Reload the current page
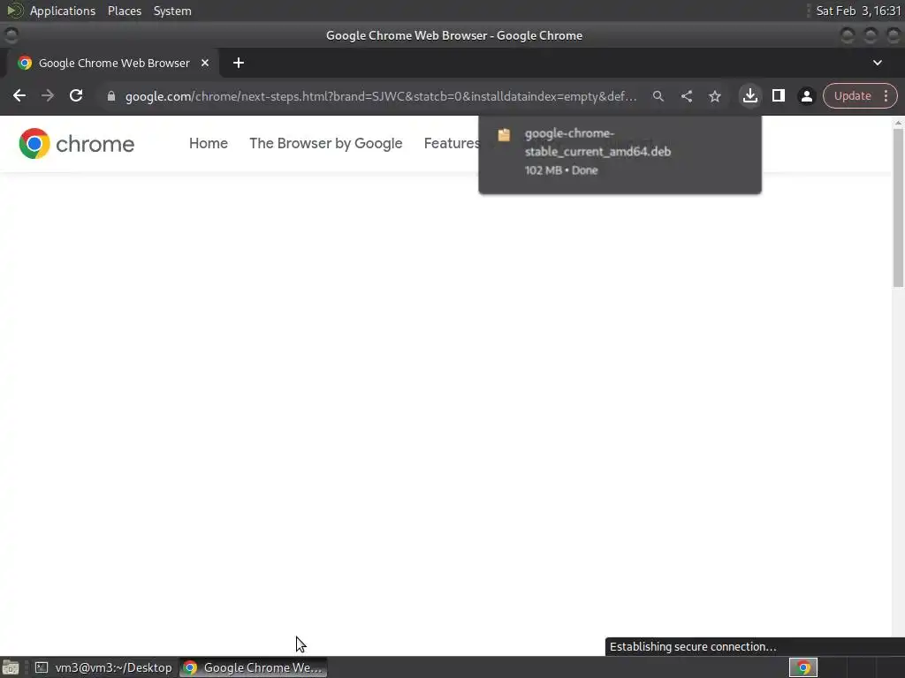Screen dimensions: 905x678 [x=76, y=95]
